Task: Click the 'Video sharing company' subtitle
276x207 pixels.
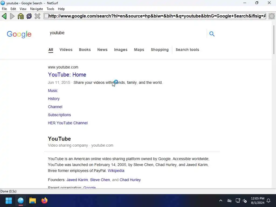Action: 68,145
